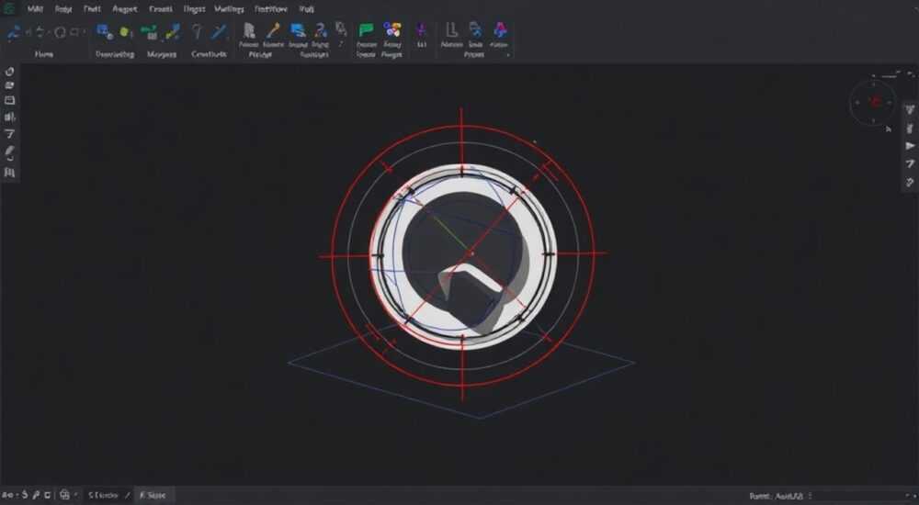Click the rectangle icon in left toolbar
This screenshot has height=505, width=919.
9,101
